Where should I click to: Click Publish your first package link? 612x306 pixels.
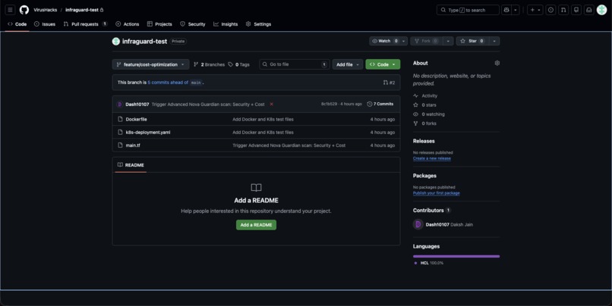pos(436,193)
